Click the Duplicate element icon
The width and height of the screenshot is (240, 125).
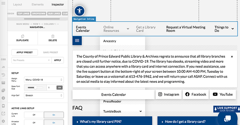[23, 36]
